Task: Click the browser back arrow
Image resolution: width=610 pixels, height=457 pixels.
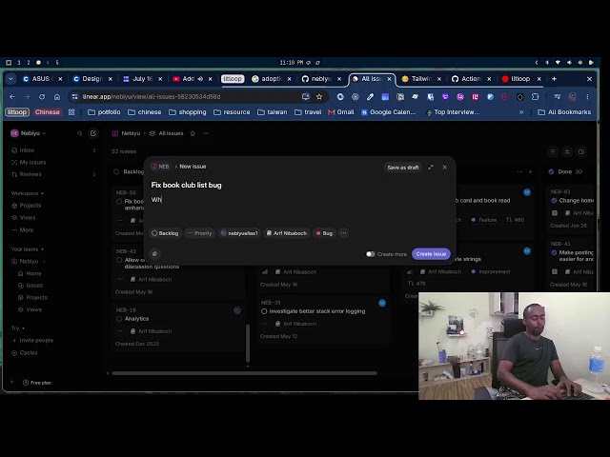Action: pyautogui.click(x=12, y=97)
